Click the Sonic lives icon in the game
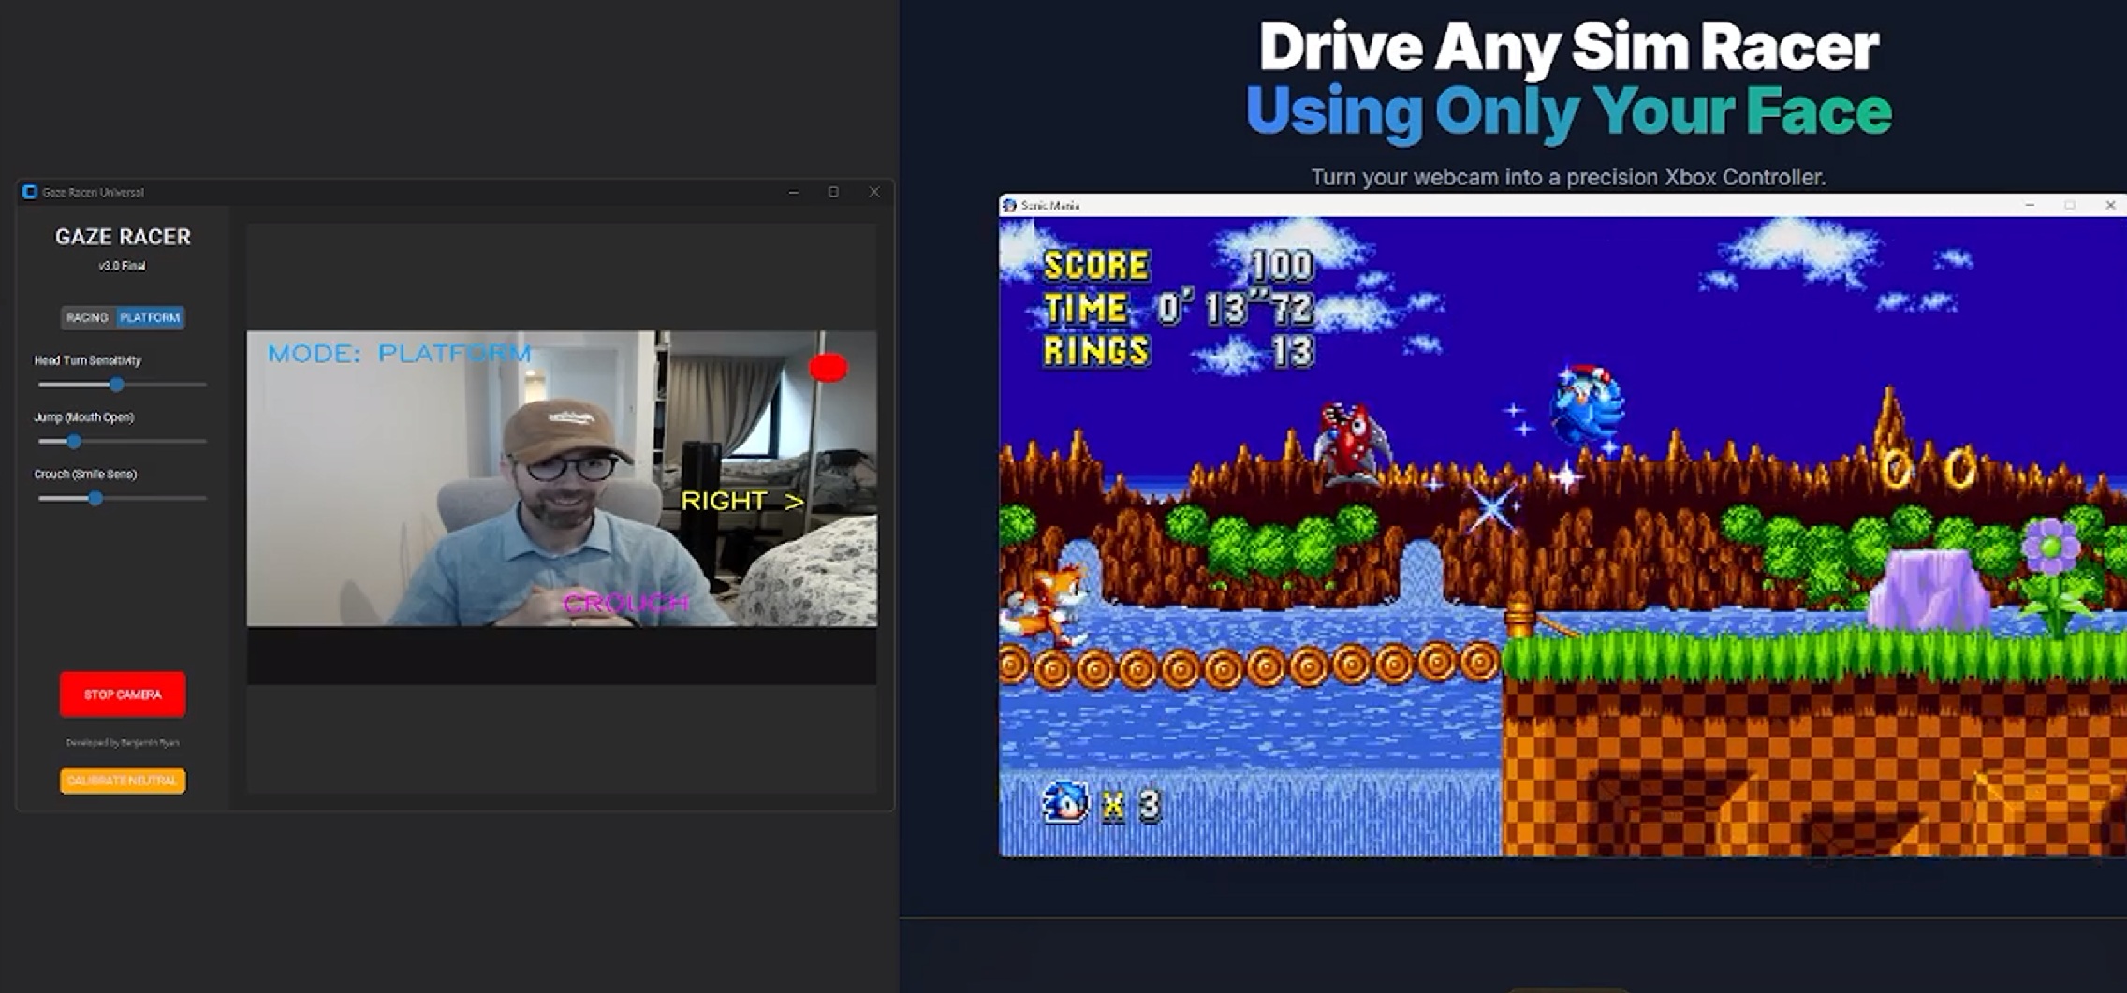The image size is (2127, 993). click(x=1066, y=802)
